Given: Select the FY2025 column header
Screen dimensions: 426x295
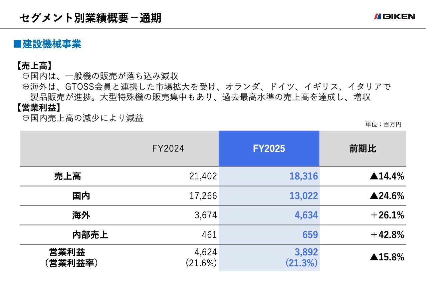Looking at the screenshot, I should pyautogui.click(x=269, y=148).
